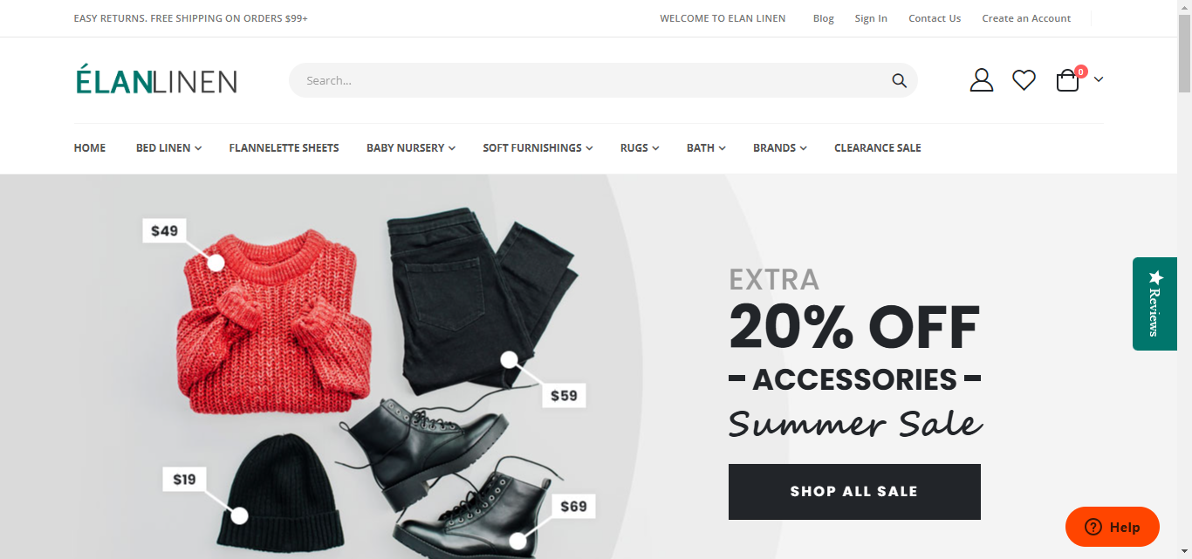Expand the Soft Furnishings menu

(x=538, y=148)
